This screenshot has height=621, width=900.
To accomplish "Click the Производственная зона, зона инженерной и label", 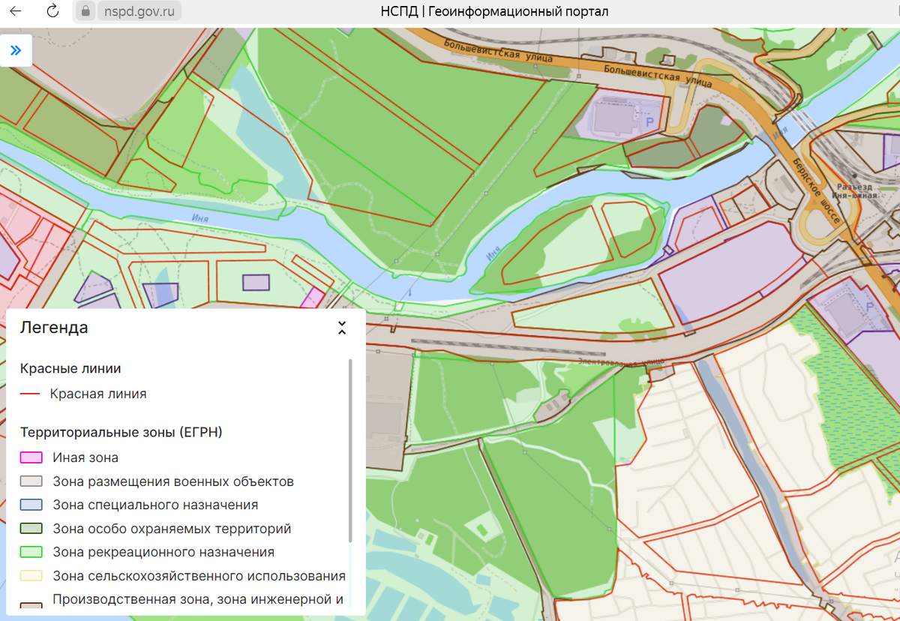I will [x=198, y=600].
